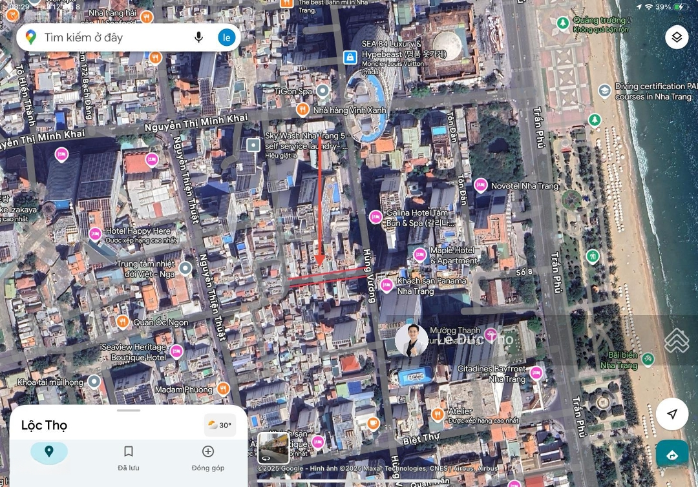Tap the microphone voice search icon
Viewport: 698px width, 487px height.
199,37
